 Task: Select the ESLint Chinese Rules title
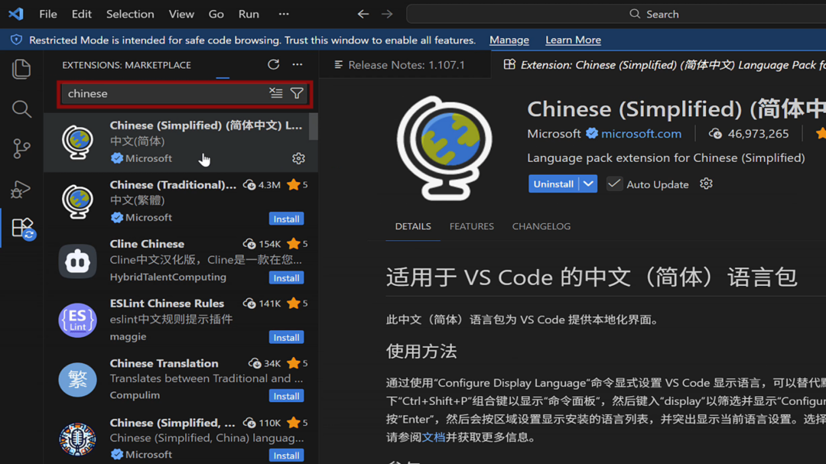pyautogui.click(x=167, y=303)
